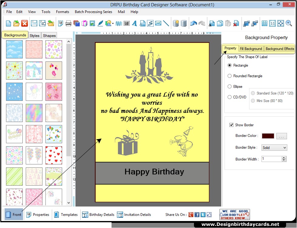Switch to the Background Effects tab
This screenshot has height=228, width=297.
click(279, 48)
